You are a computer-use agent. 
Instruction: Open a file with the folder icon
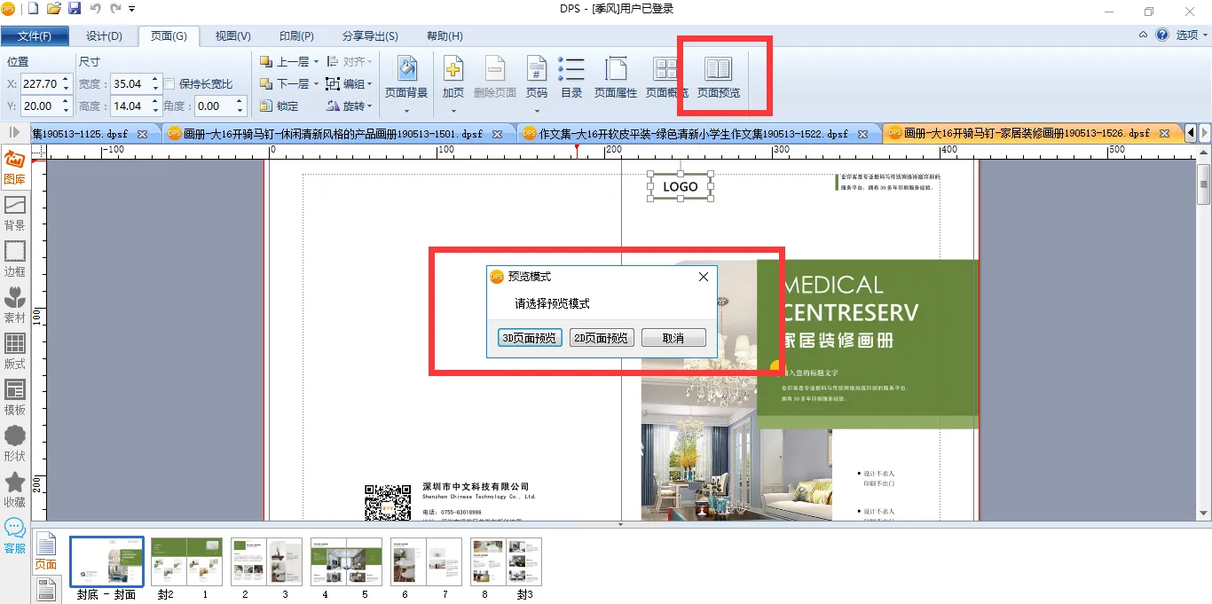54,9
